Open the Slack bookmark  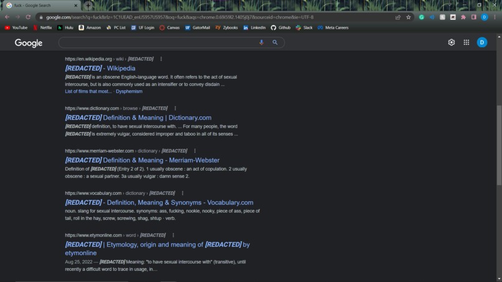pyautogui.click(x=304, y=28)
